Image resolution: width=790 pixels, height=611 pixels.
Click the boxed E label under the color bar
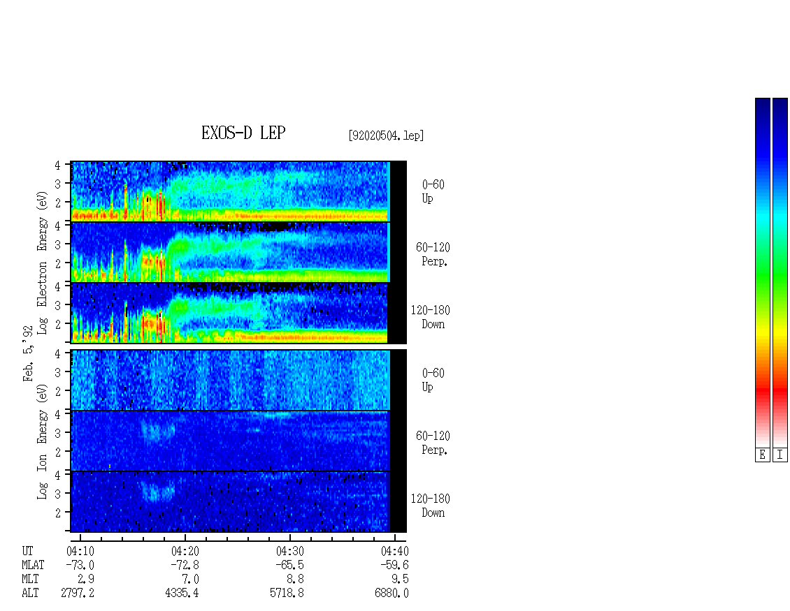[762, 455]
